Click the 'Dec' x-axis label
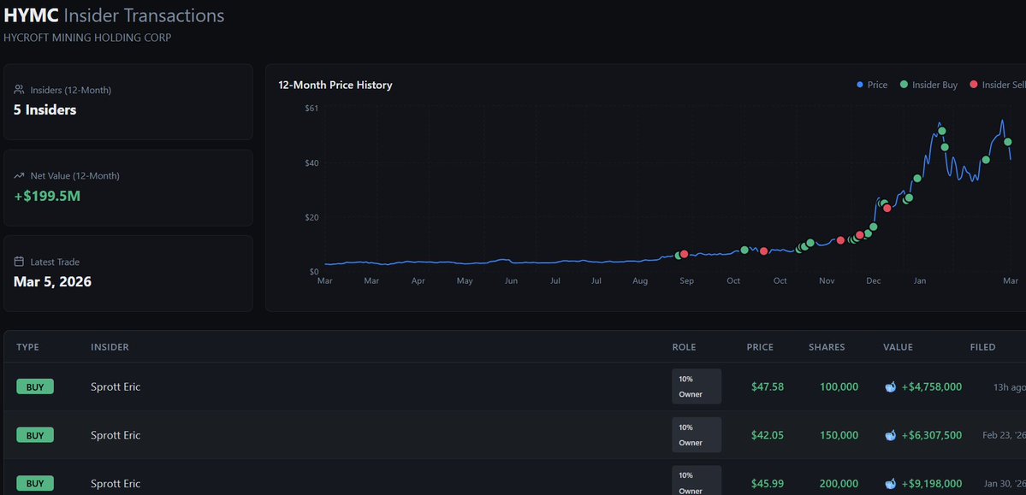1026x495 pixels. click(874, 281)
